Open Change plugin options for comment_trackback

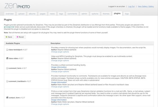pyautogui.click(x=60, y=87)
